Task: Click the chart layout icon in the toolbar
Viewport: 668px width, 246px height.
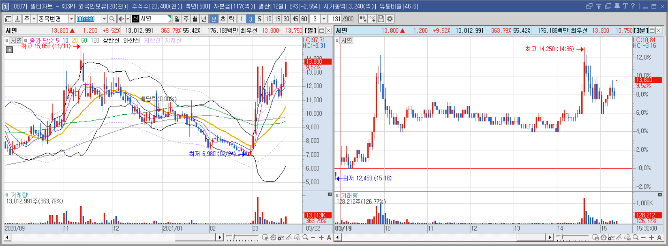Action: tap(8, 19)
